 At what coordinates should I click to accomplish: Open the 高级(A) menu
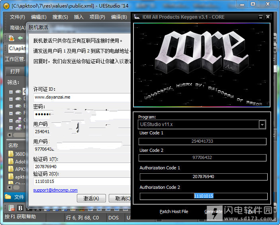coord(18,28)
